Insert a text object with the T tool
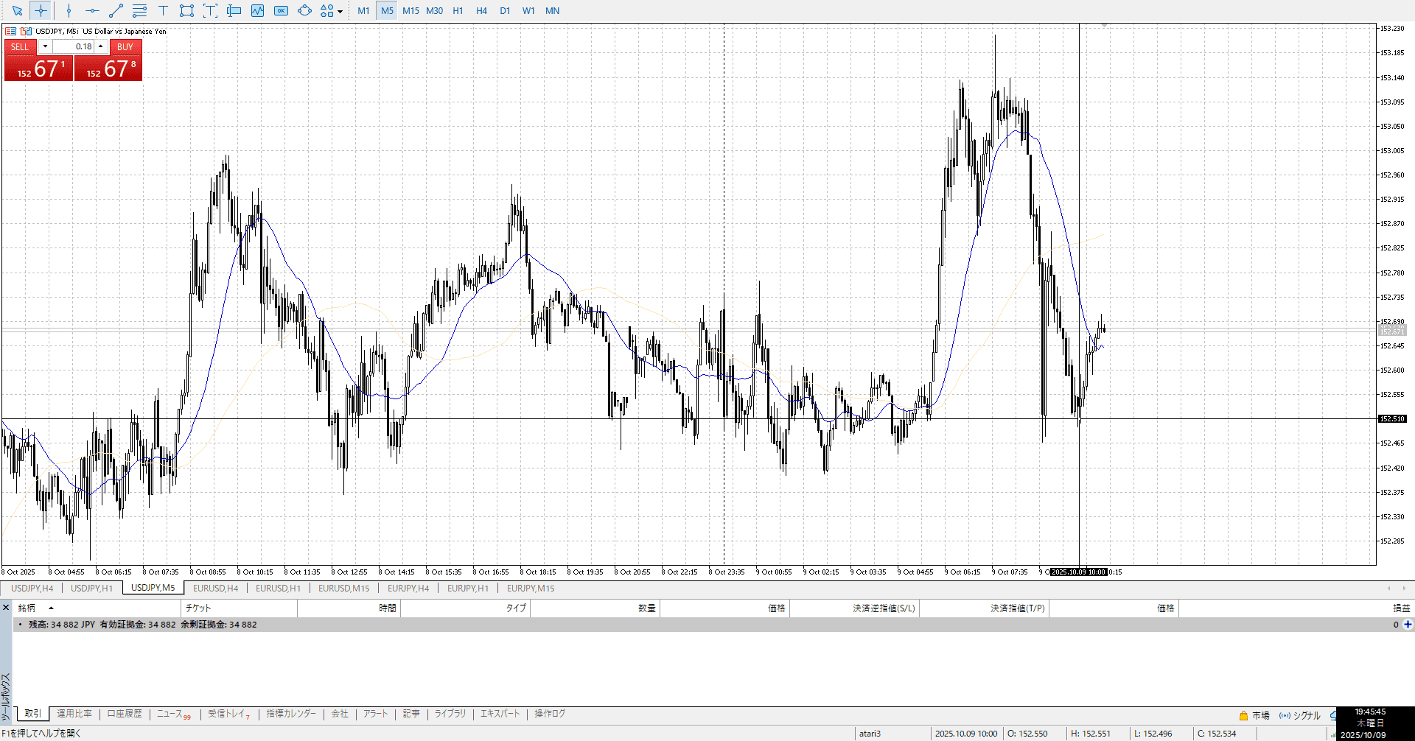The image size is (1415, 741). point(163,11)
